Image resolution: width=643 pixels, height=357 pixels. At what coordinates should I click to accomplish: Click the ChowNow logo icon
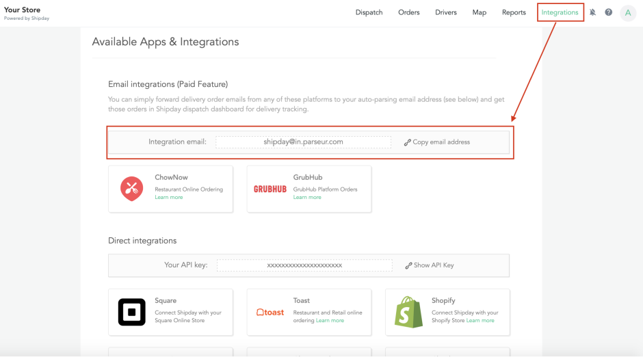[x=131, y=189]
